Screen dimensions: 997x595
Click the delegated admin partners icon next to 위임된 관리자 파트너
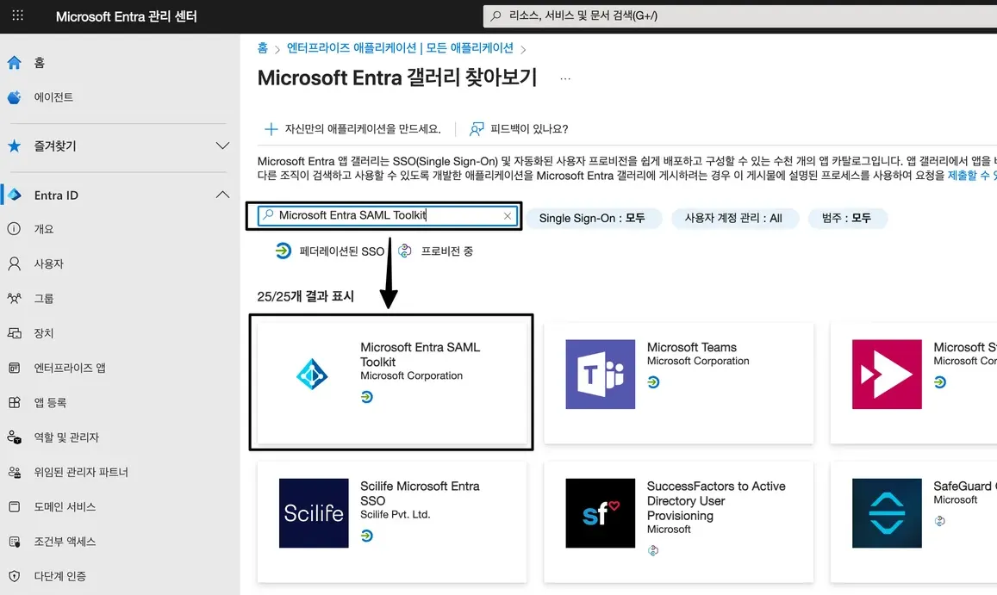coord(14,472)
